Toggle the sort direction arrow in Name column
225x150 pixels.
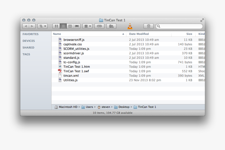tap(123, 34)
